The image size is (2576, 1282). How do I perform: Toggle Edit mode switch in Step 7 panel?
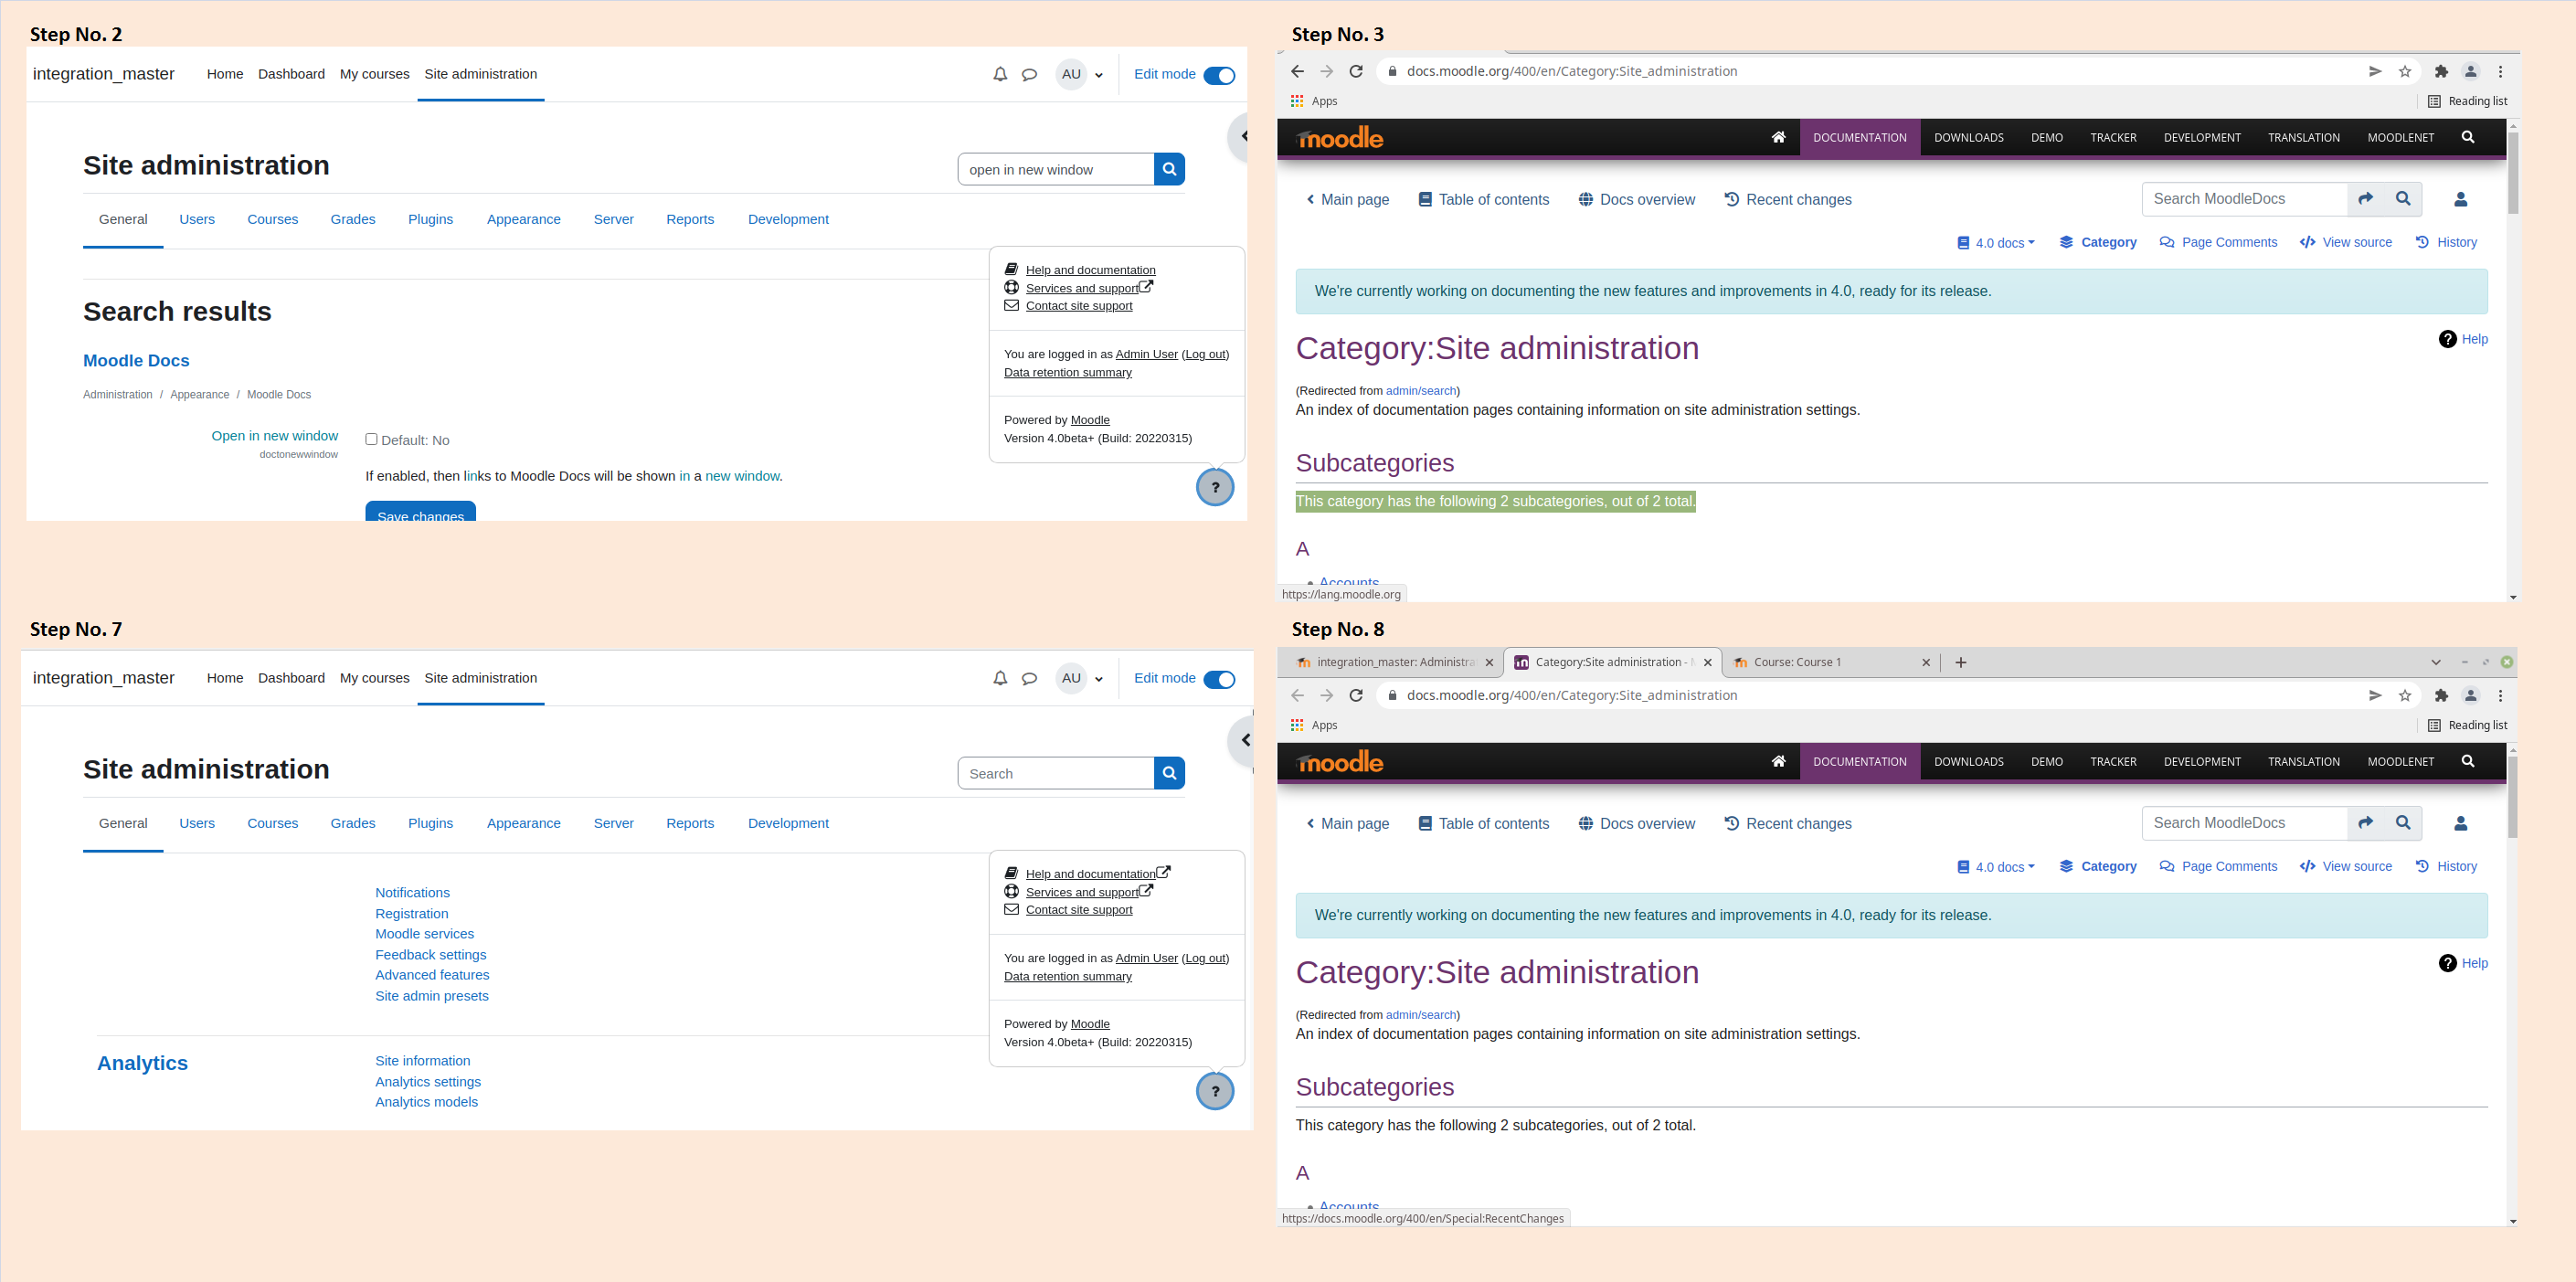[1219, 679]
